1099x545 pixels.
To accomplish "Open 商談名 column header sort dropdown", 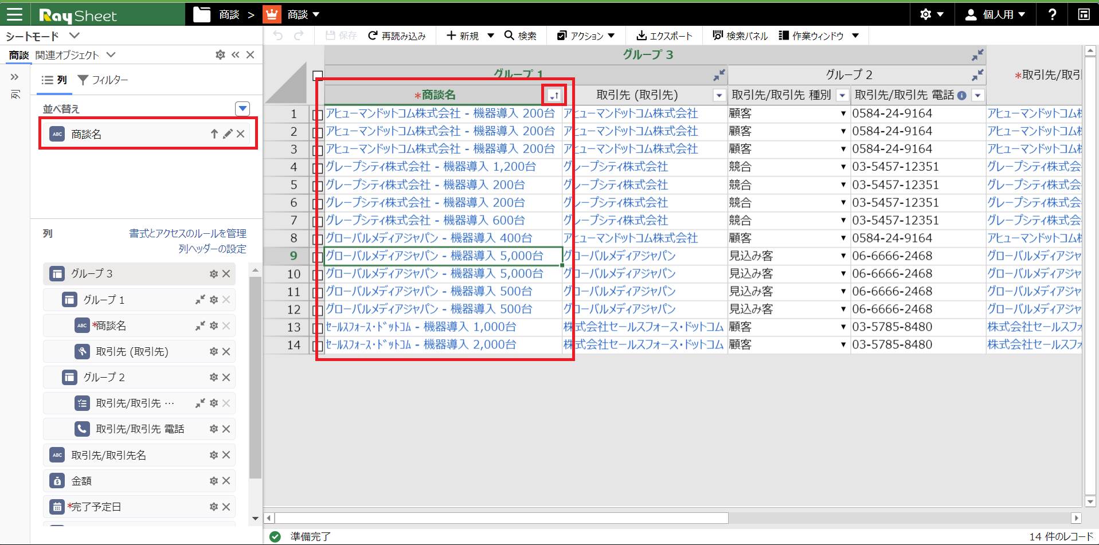I will [x=554, y=95].
